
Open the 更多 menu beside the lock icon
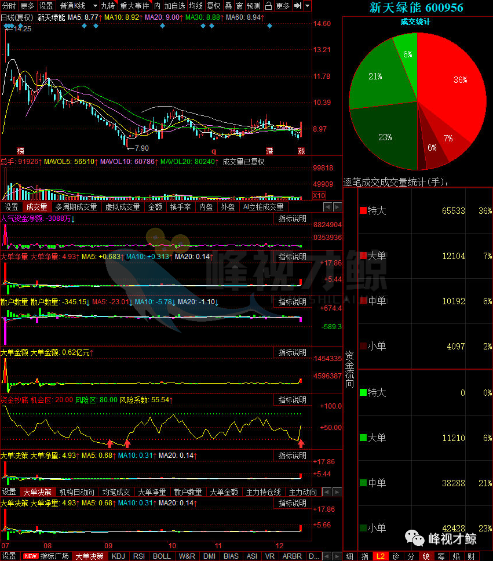(283, 6)
